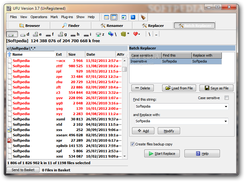Open network neighborhood globe icon

click(x=112, y=34)
